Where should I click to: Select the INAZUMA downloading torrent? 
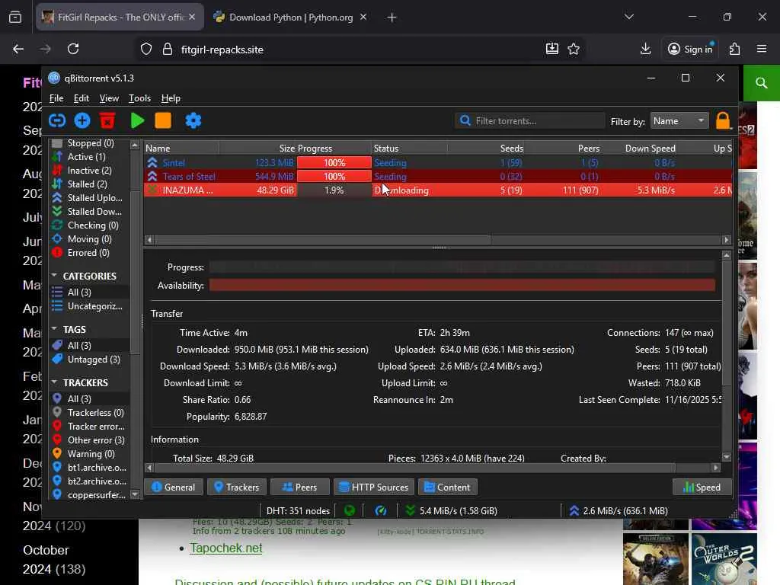(438, 190)
